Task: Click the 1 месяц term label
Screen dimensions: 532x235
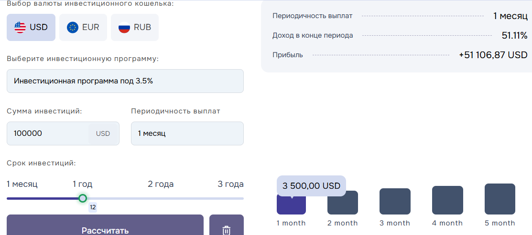Action: (22, 184)
